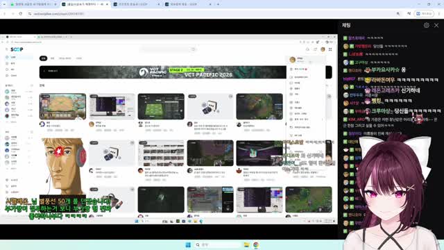Open the soccer field stream thumbnail

coord(161,106)
